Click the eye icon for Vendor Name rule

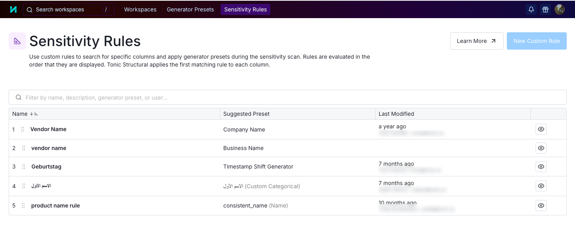point(541,129)
